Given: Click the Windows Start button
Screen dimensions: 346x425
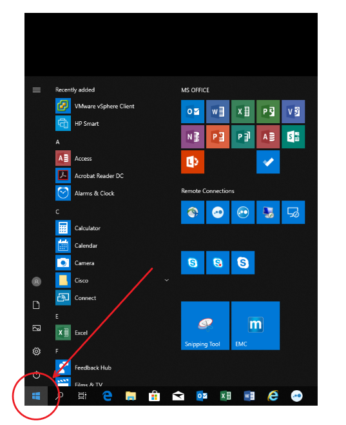Looking at the screenshot, I should point(36,396).
